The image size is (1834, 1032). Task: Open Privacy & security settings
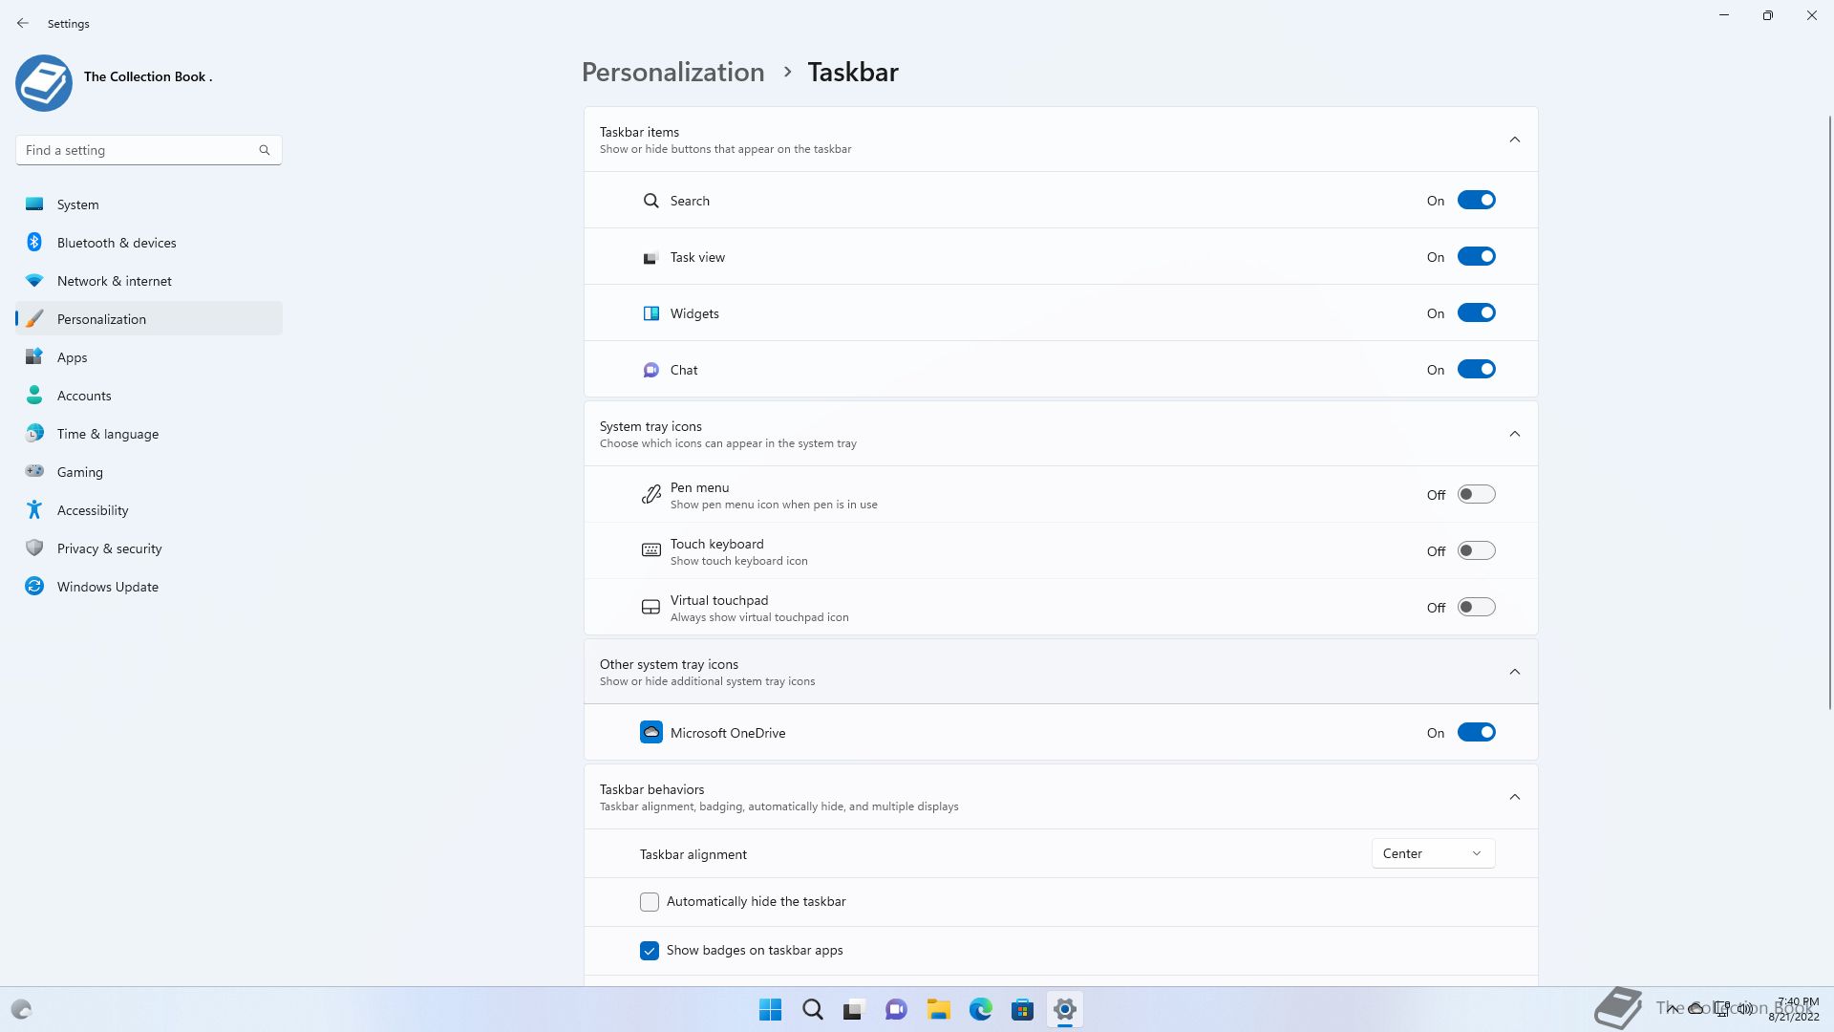pyautogui.click(x=149, y=548)
